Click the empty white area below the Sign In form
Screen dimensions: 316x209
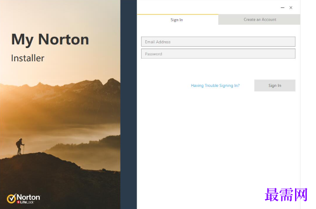(x=218, y=141)
